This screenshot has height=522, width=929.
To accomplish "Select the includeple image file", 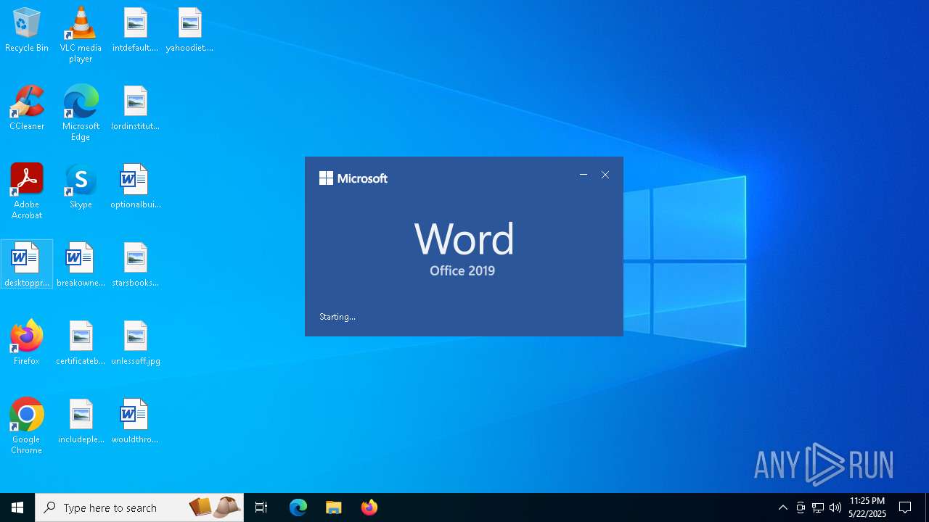I will click(x=81, y=422).
